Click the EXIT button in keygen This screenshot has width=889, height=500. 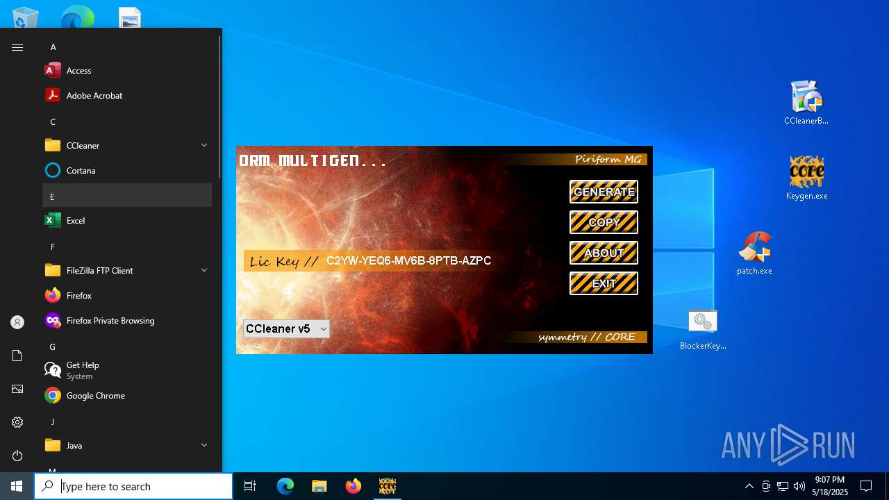point(604,283)
